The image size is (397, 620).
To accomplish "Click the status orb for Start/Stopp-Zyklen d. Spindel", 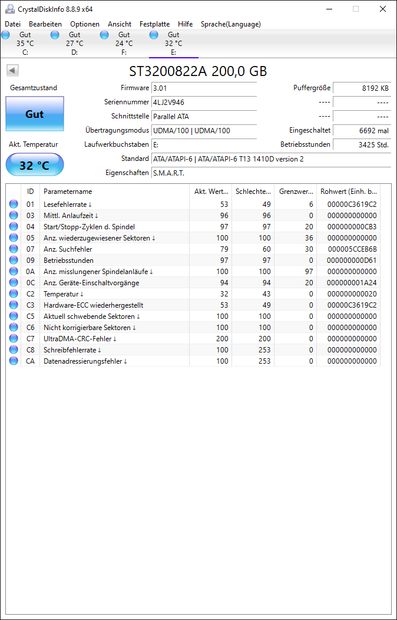I will coord(14,226).
